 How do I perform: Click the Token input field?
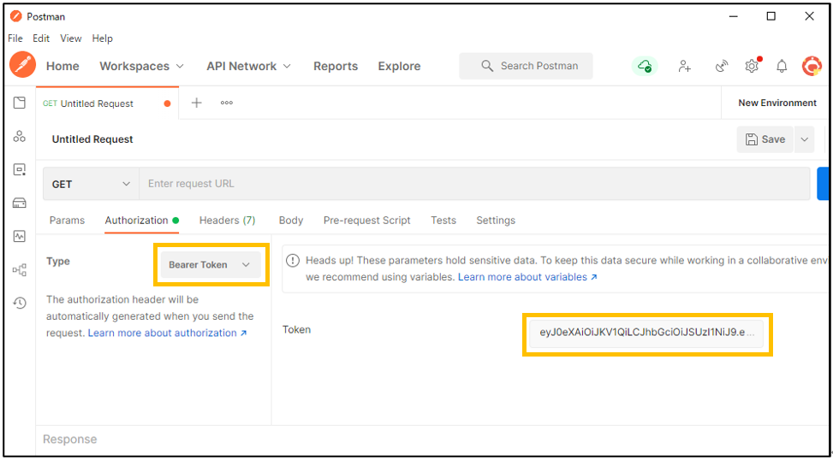coord(646,333)
